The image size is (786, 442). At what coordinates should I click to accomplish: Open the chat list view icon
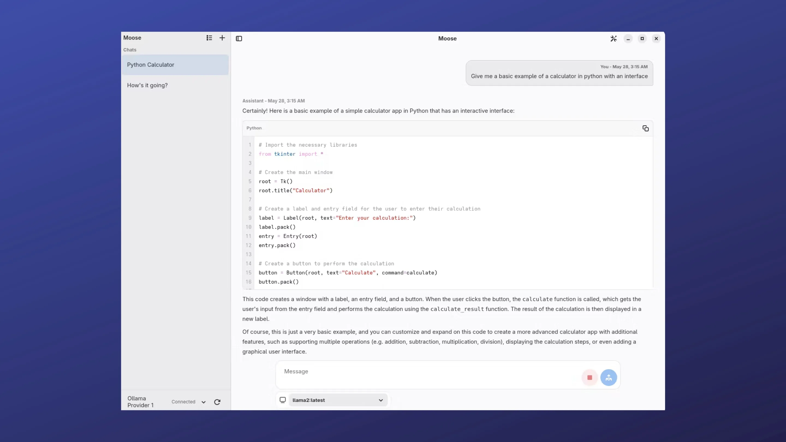click(x=209, y=38)
